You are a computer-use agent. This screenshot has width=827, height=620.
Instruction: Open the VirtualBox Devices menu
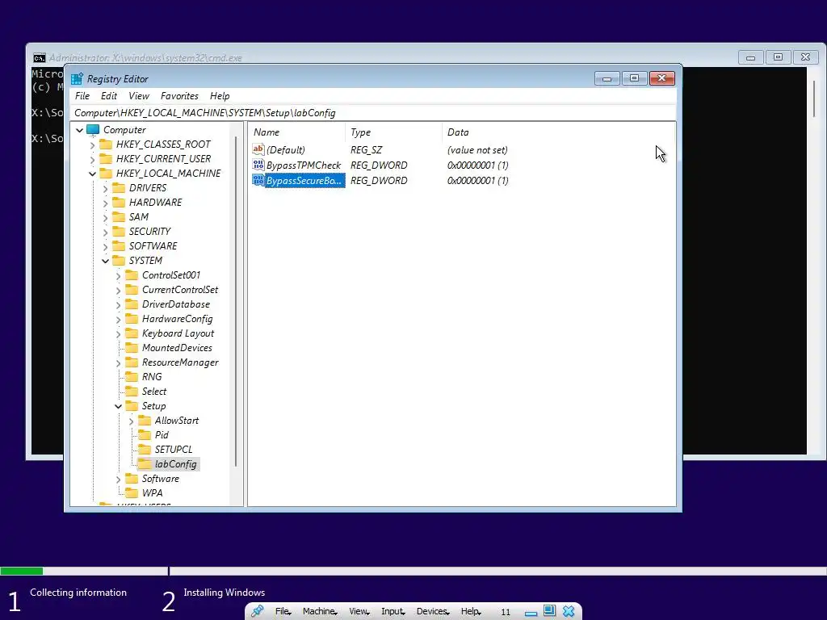tap(433, 611)
